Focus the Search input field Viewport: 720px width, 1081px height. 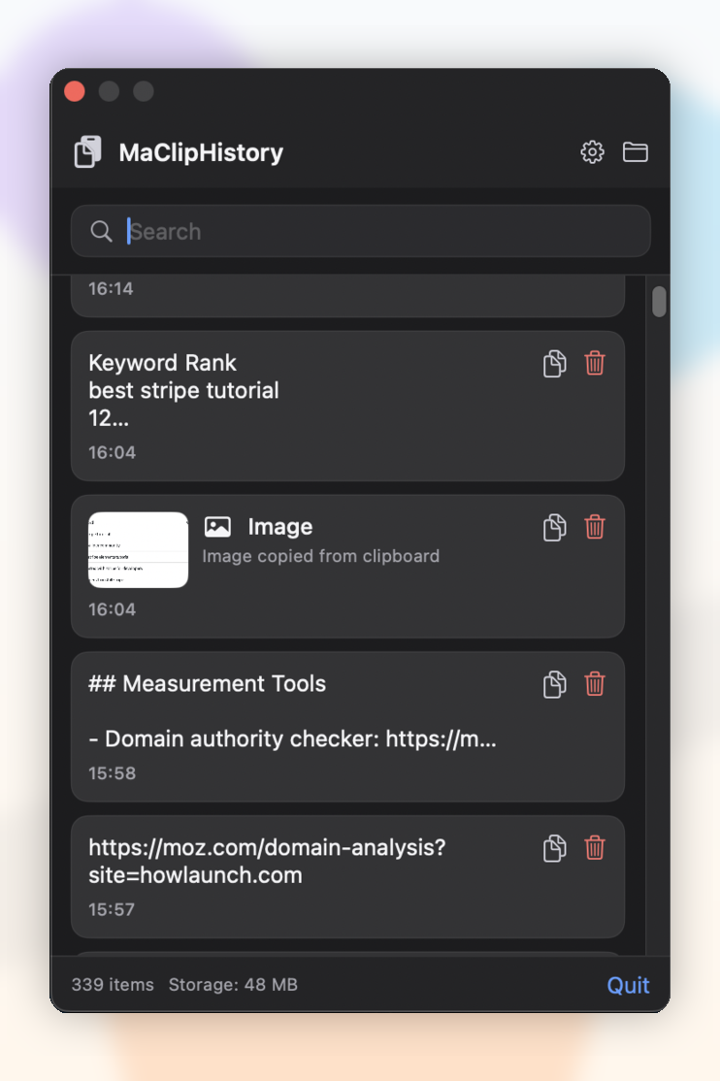[x=361, y=232]
